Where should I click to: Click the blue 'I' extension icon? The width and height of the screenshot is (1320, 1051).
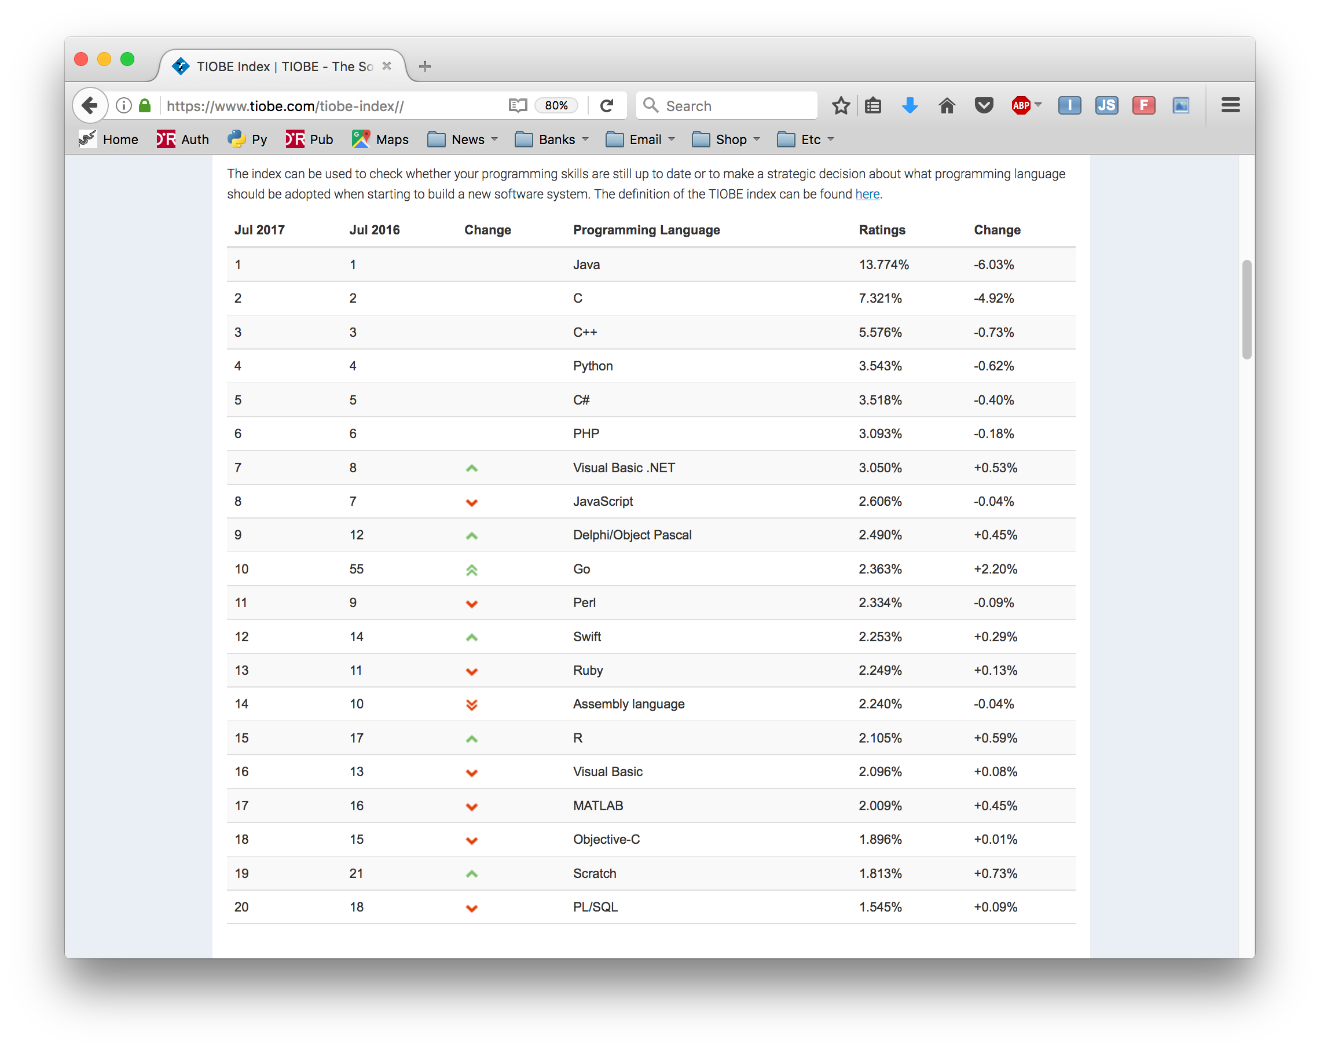pyautogui.click(x=1069, y=106)
